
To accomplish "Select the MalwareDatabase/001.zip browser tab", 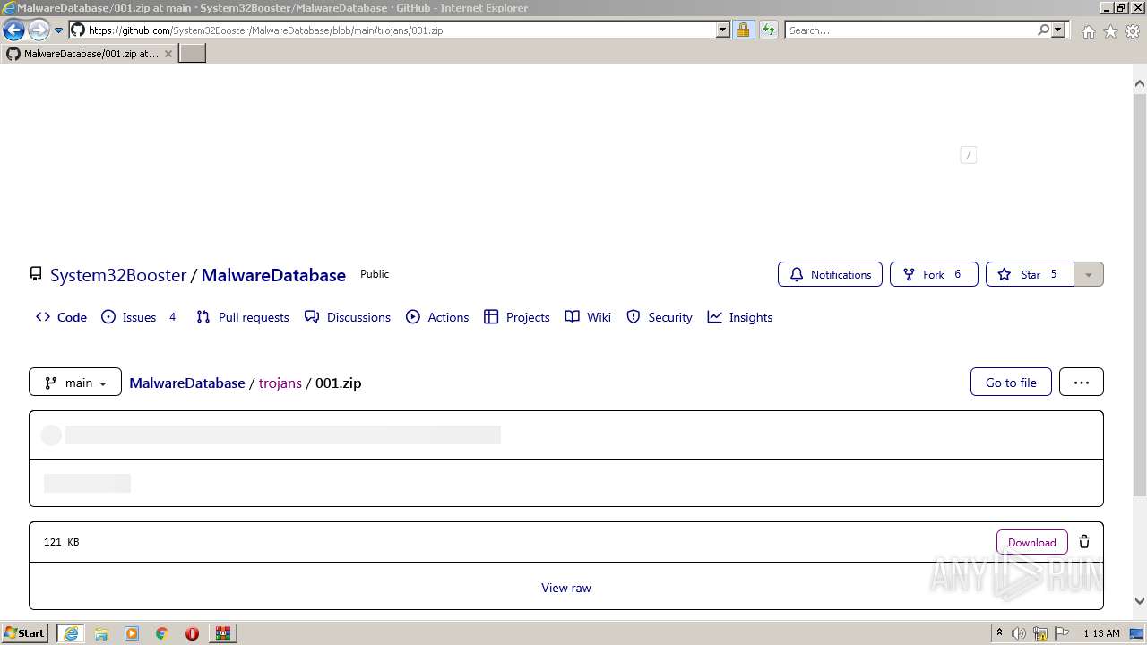I will (90, 54).
